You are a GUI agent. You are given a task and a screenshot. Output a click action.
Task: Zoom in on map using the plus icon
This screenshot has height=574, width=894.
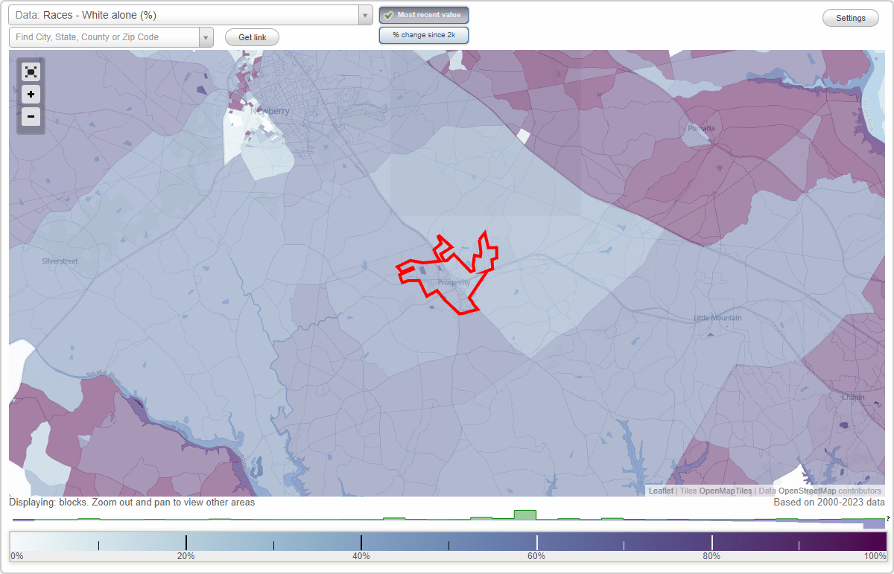tap(31, 95)
